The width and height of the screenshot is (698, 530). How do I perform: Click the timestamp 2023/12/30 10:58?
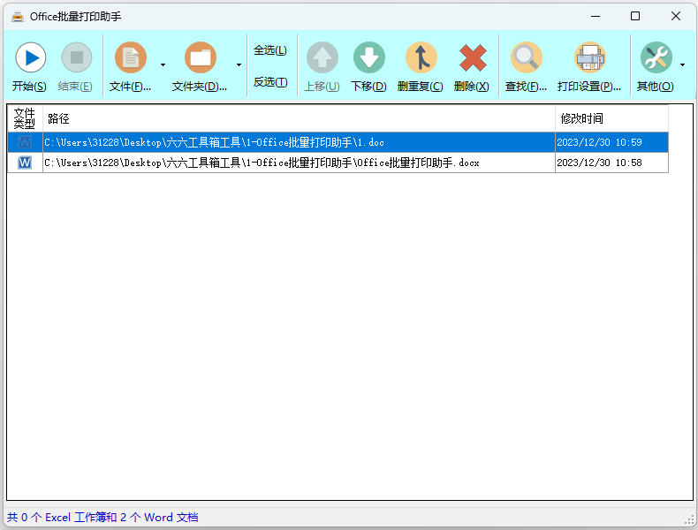pos(599,163)
